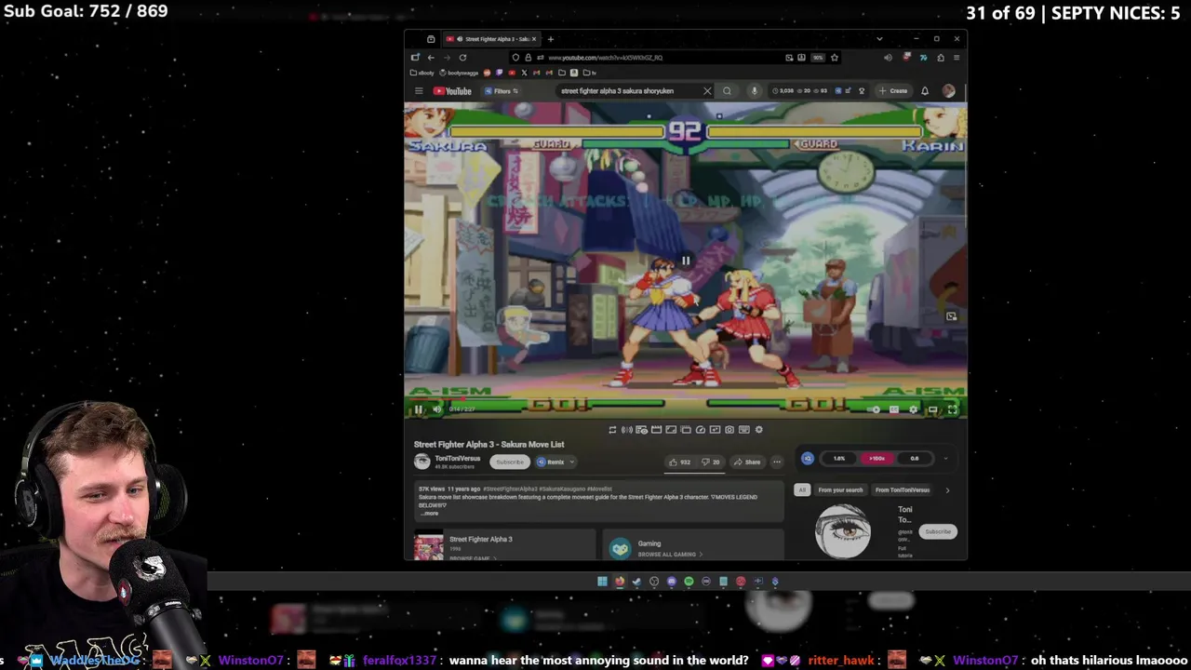Subscribe to ToniToniVersus below the video title

(x=510, y=462)
